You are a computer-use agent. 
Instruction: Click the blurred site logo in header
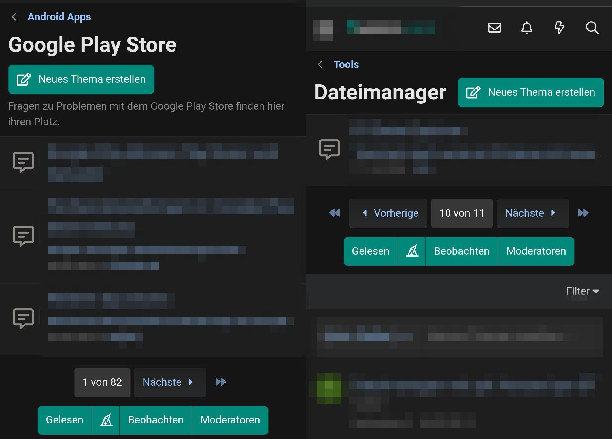pos(391,27)
